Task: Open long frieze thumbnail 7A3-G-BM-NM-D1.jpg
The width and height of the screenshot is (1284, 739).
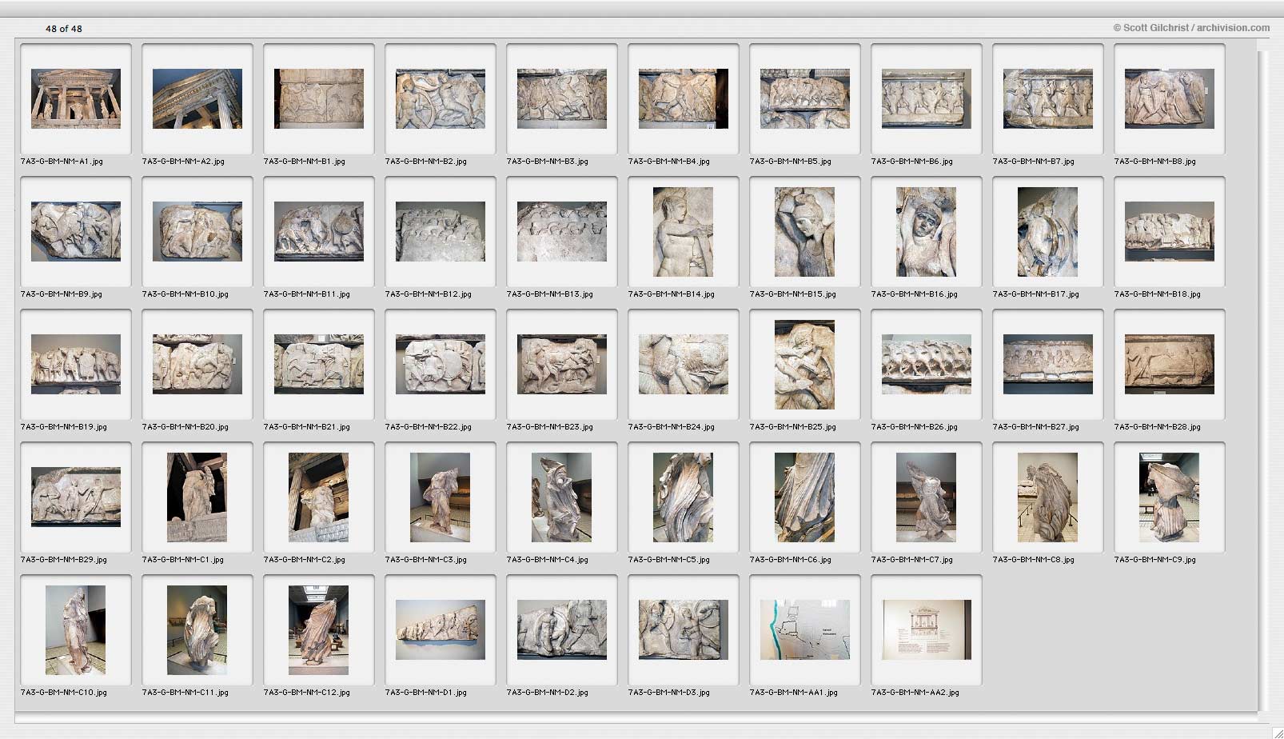Action: 441,629
